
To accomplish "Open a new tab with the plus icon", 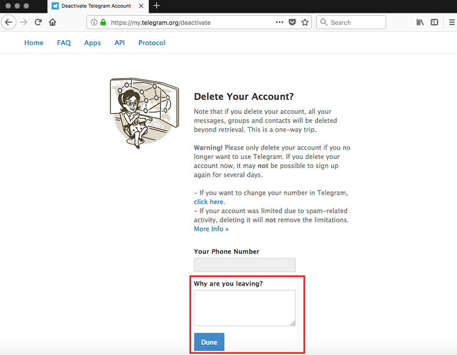I will (157, 5).
